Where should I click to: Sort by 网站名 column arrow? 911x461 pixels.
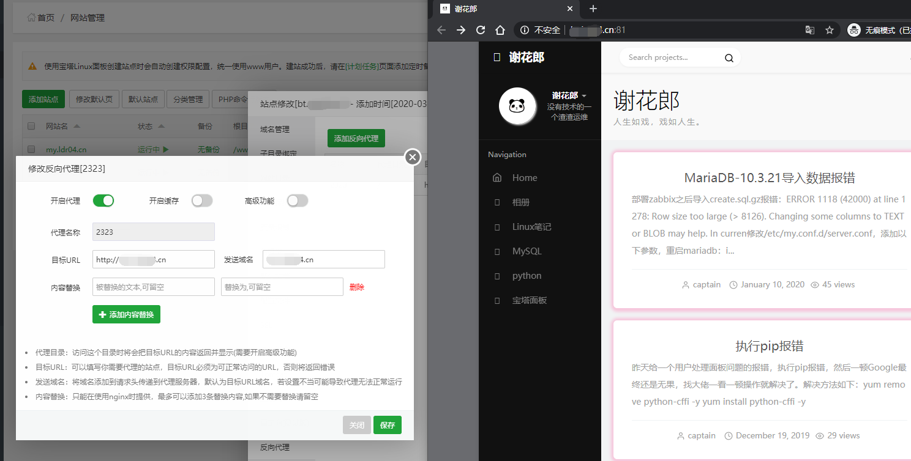77,127
